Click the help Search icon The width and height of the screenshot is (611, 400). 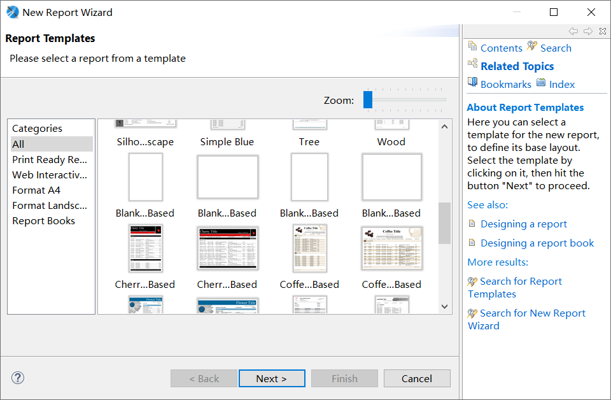click(533, 46)
